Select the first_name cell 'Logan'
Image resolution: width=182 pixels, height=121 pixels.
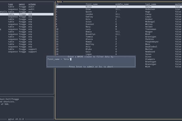[89, 54]
